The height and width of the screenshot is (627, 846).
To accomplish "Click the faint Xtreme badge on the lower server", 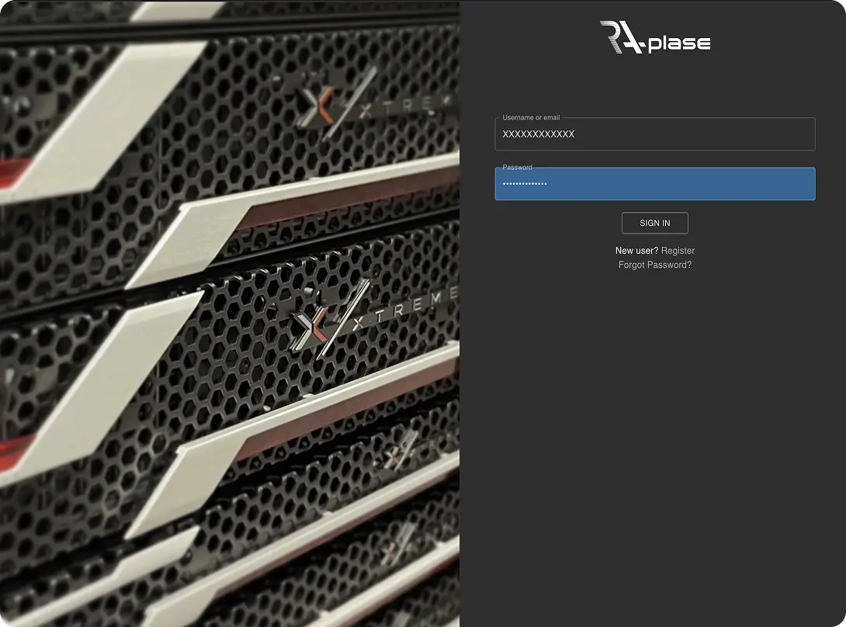I will 401,452.
